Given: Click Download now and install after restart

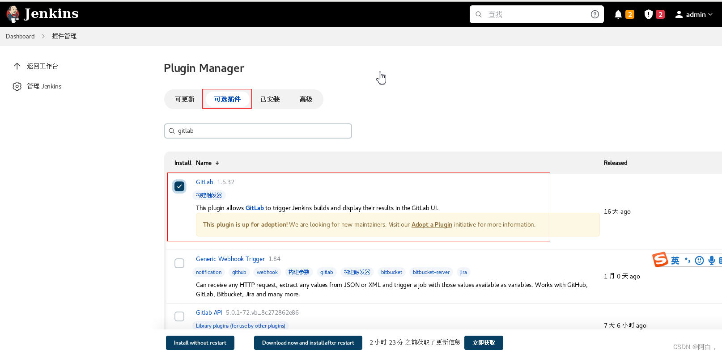Looking at the screenshot, I should (308, 343).
